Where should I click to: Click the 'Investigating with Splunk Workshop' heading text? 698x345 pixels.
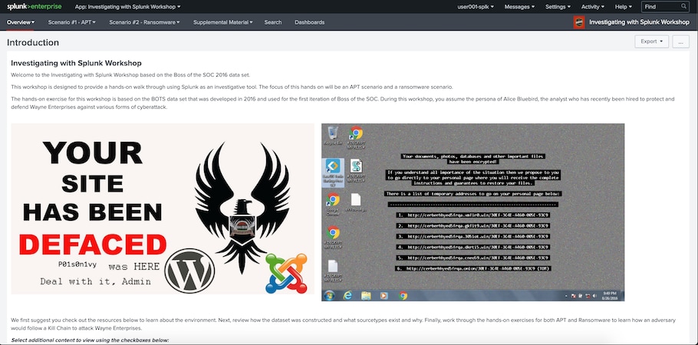pos(76,64)
